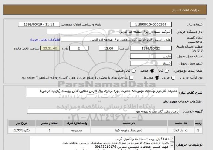213x150 pixels.
Task: Click the جزئیات اطلاعات نیاز header title
Action: point(186,10)
